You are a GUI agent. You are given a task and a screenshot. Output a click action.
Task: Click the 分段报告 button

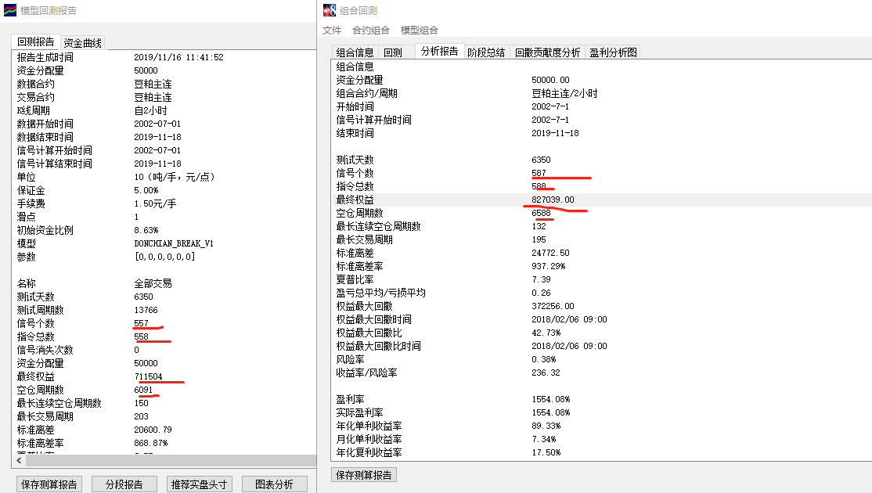tap(124, 484)
